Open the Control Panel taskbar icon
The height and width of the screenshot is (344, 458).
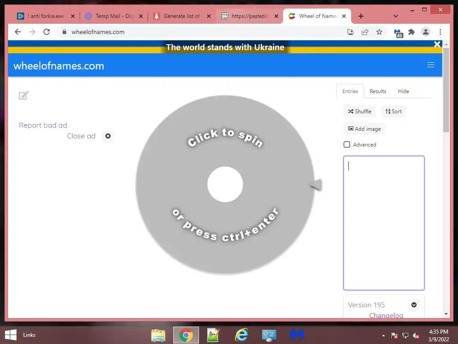point(269,335)
